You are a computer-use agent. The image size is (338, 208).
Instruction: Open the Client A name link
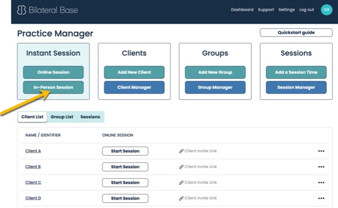[x=33, y=151]
